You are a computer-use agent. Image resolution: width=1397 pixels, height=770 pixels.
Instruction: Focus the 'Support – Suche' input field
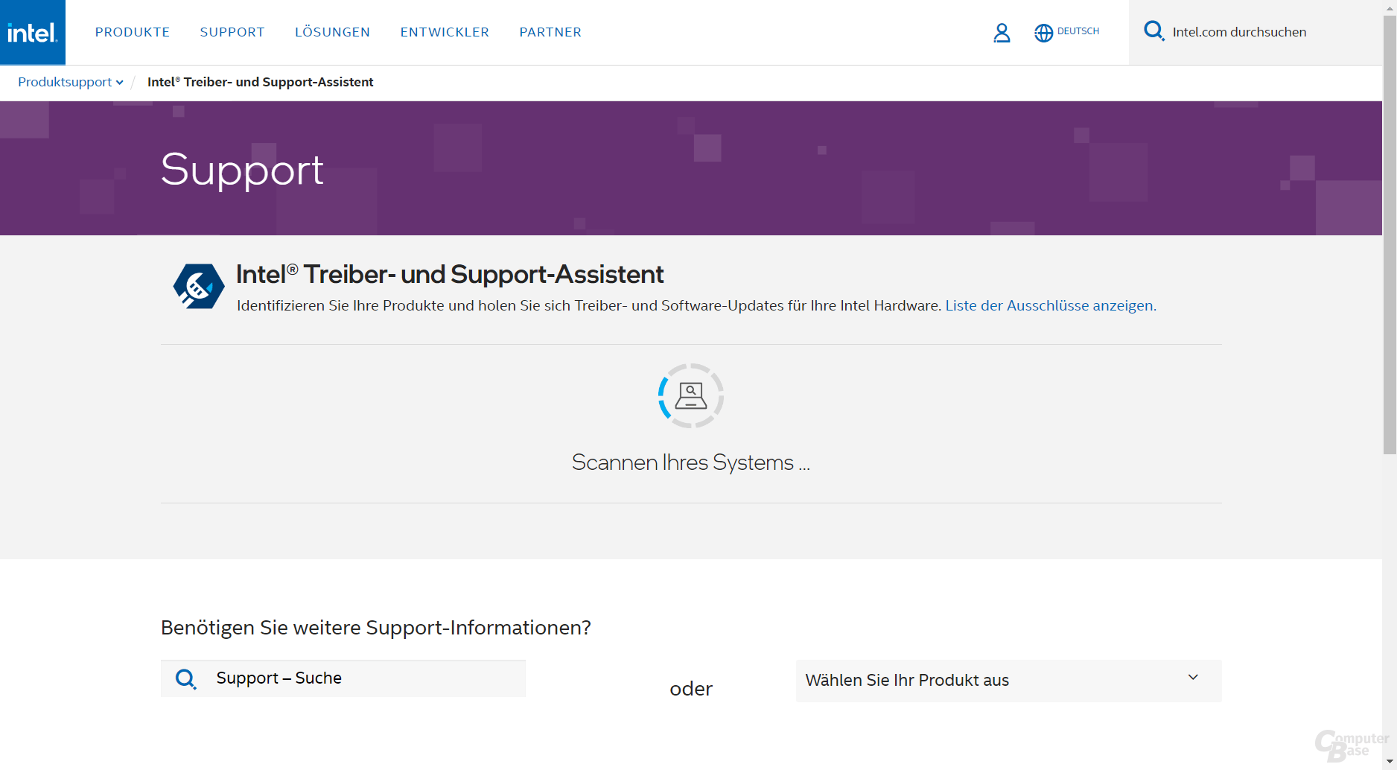pos(343,678)
